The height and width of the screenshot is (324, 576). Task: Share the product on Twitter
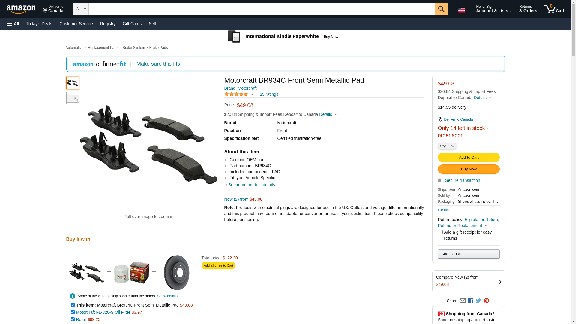coord(478,301)
